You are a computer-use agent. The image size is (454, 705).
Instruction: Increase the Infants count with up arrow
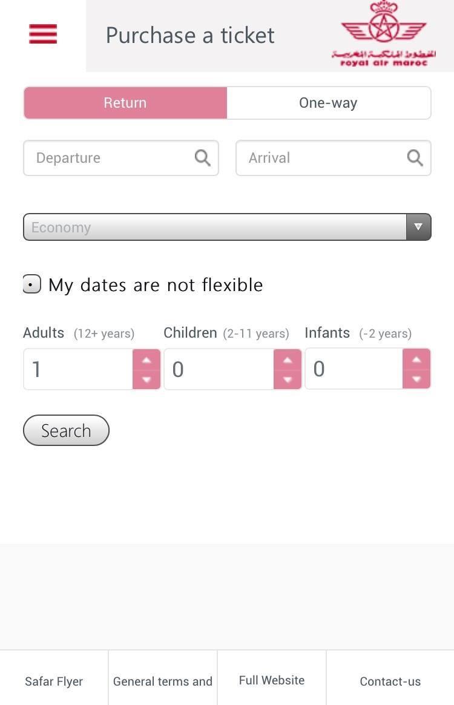tap(416, 359)
